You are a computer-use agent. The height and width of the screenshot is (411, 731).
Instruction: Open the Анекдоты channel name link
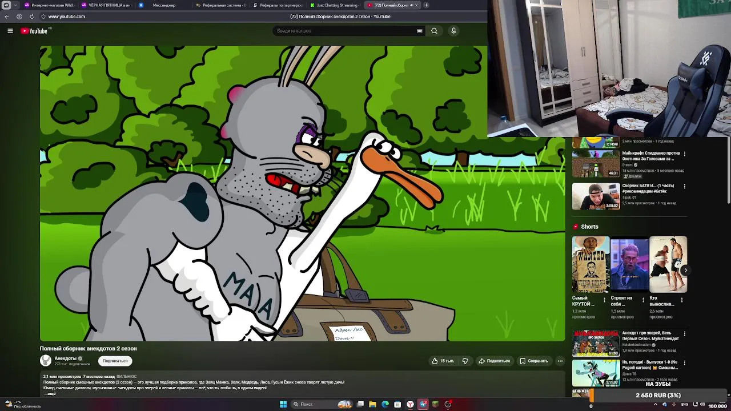[65, 358]
